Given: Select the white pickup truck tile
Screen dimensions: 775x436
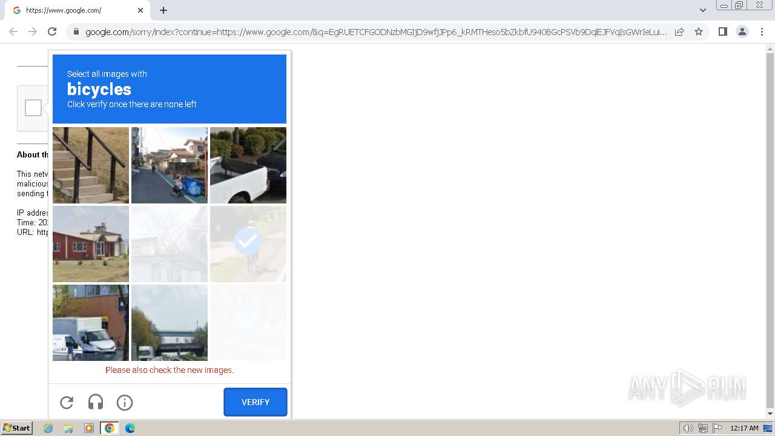Looking at the screenshot, I should pos(248,165).
